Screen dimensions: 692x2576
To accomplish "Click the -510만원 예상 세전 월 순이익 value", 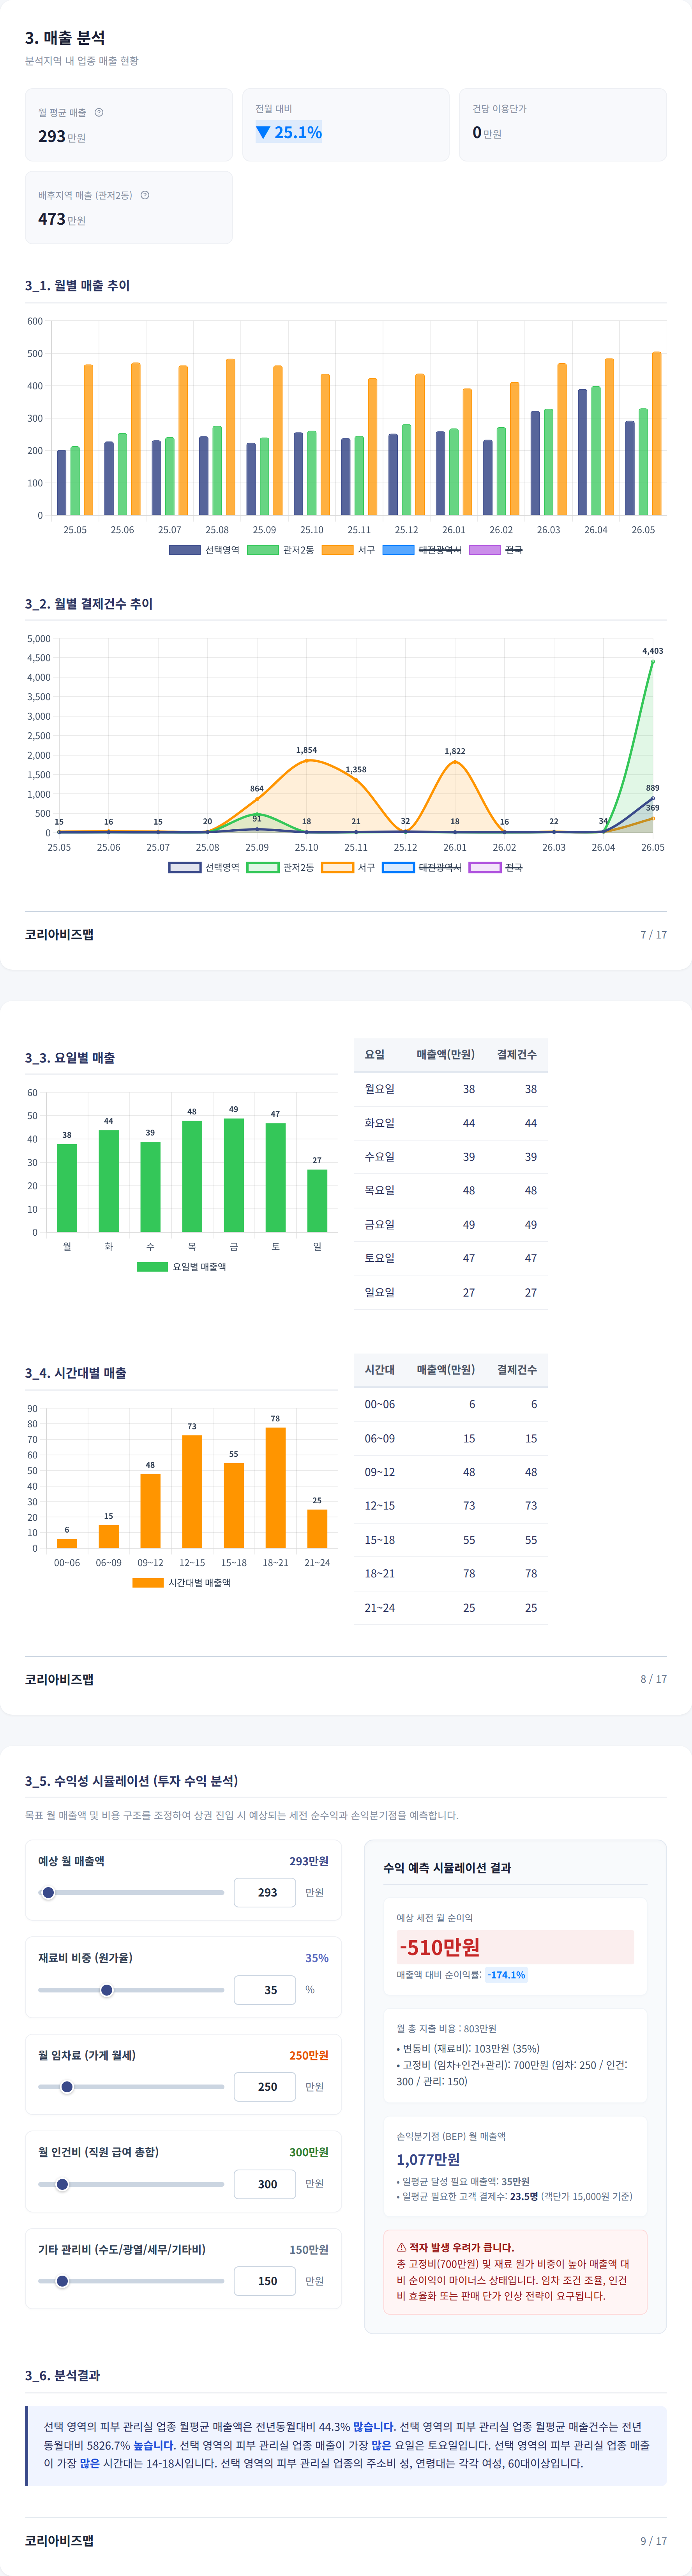I will point(440,1946).
